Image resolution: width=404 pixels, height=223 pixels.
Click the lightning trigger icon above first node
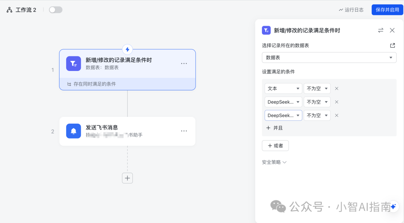click(x=128, y=49)
